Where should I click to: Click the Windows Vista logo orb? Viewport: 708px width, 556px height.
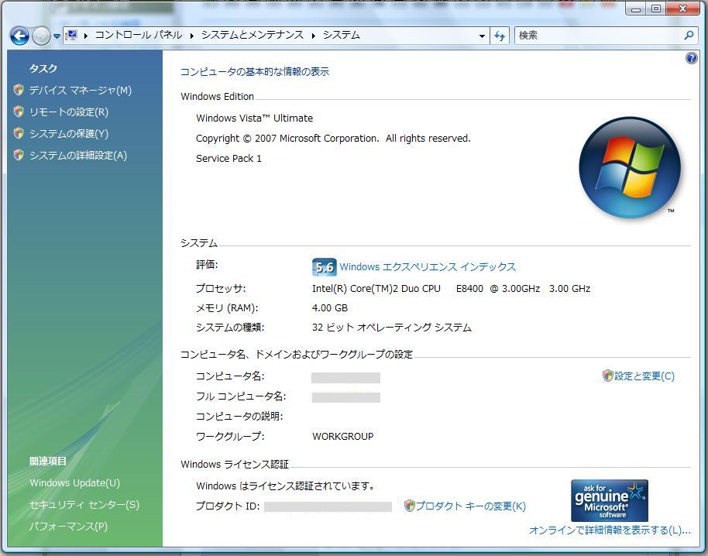click(x=630, y=167)
